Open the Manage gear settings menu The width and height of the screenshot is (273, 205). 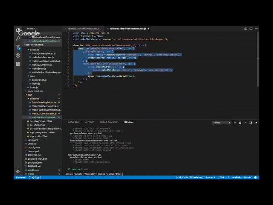point(18,171)
